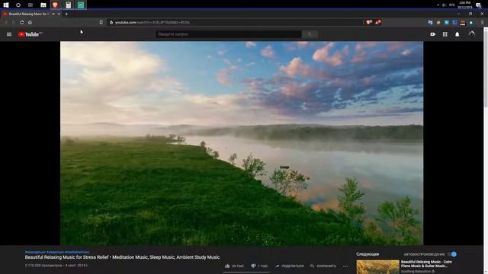Click the video title text
This screenshot has width=488, height=274.
122,257
